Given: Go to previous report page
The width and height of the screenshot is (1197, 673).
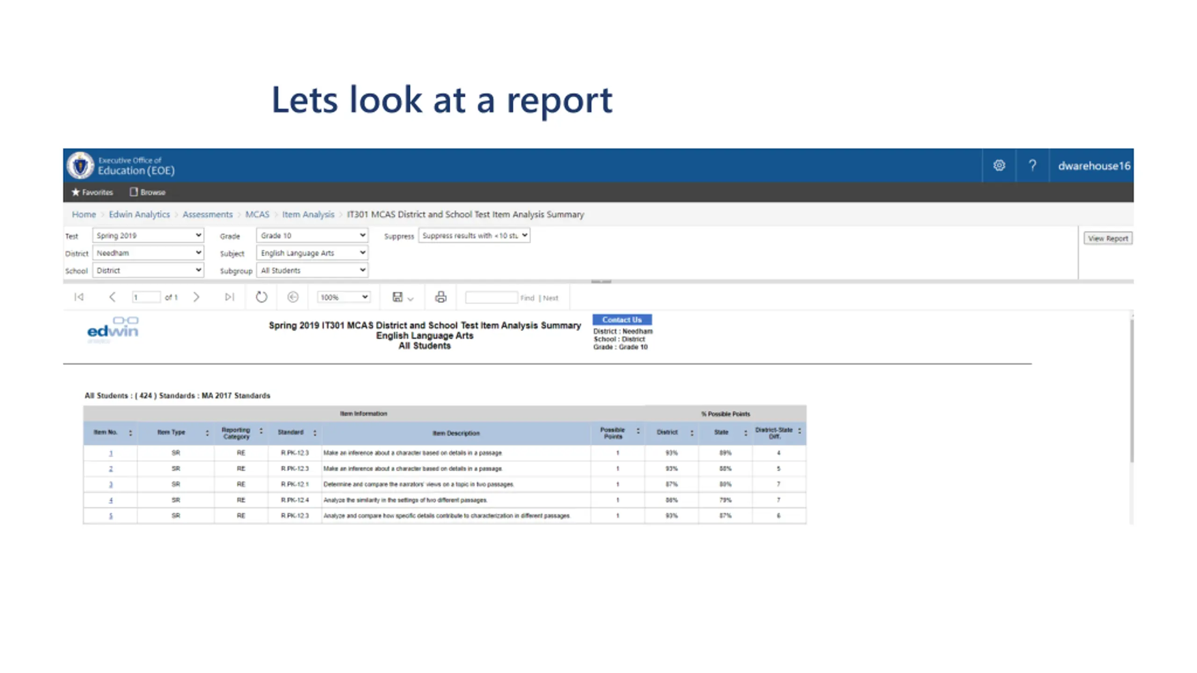Looking at the screenshot, I should coord(112,297).
